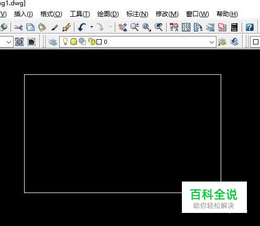Launch the QuickCalc calculator icon
This screenshot has height=226, width=260.
tap(234, 27)
